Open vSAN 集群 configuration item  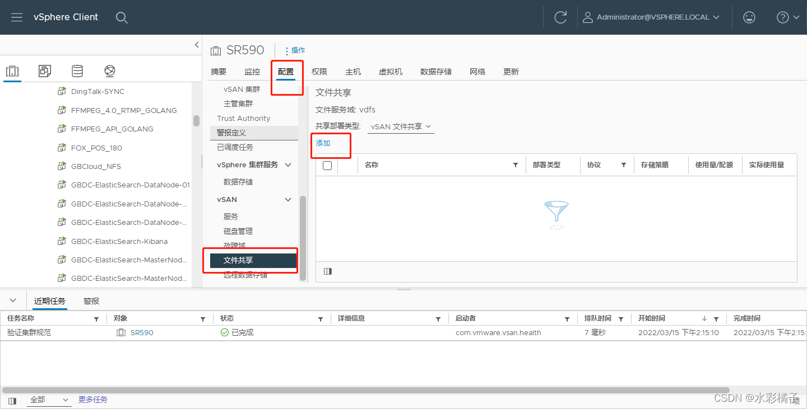pos(242,89)
